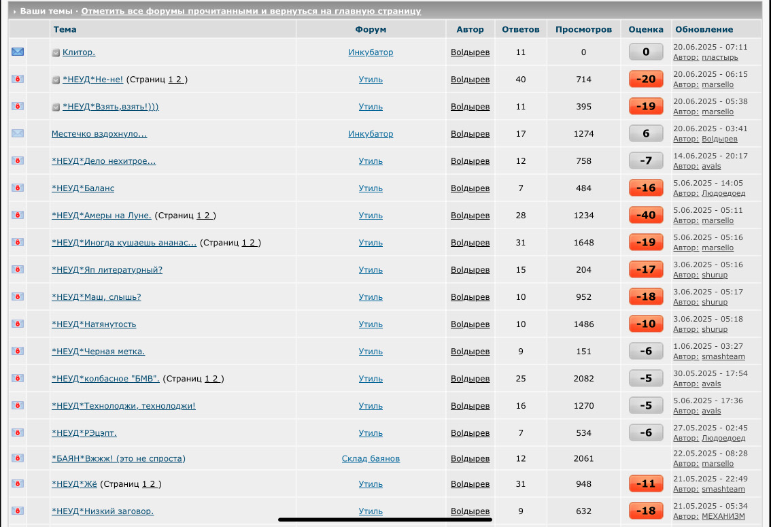Screen dimensions: 771x527
Task: Click status icon beside *НЕУД*Баланс
Action: (x=18, y=188)
